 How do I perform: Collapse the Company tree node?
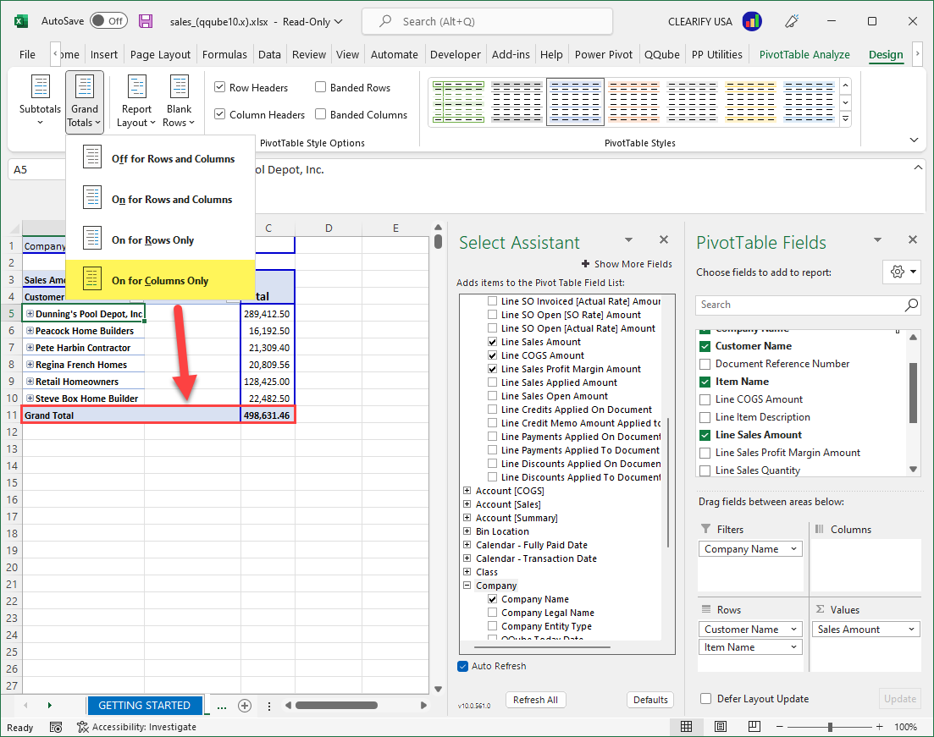click(467, 586)
